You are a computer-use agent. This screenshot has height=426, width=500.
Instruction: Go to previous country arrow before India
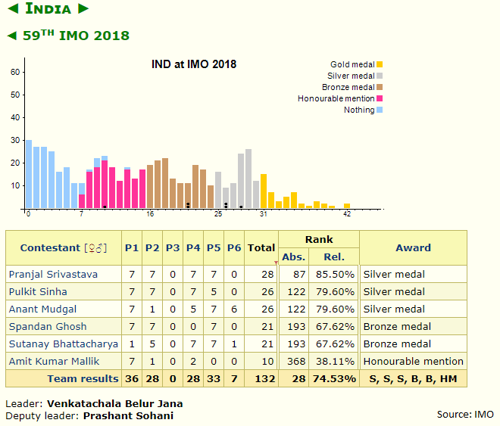click(13, 8)
